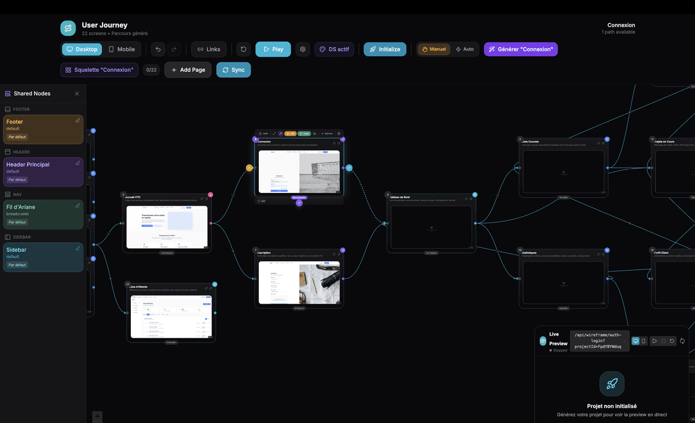Select the Tableau de Bord node
695x423 pixels.
point(431,223)
